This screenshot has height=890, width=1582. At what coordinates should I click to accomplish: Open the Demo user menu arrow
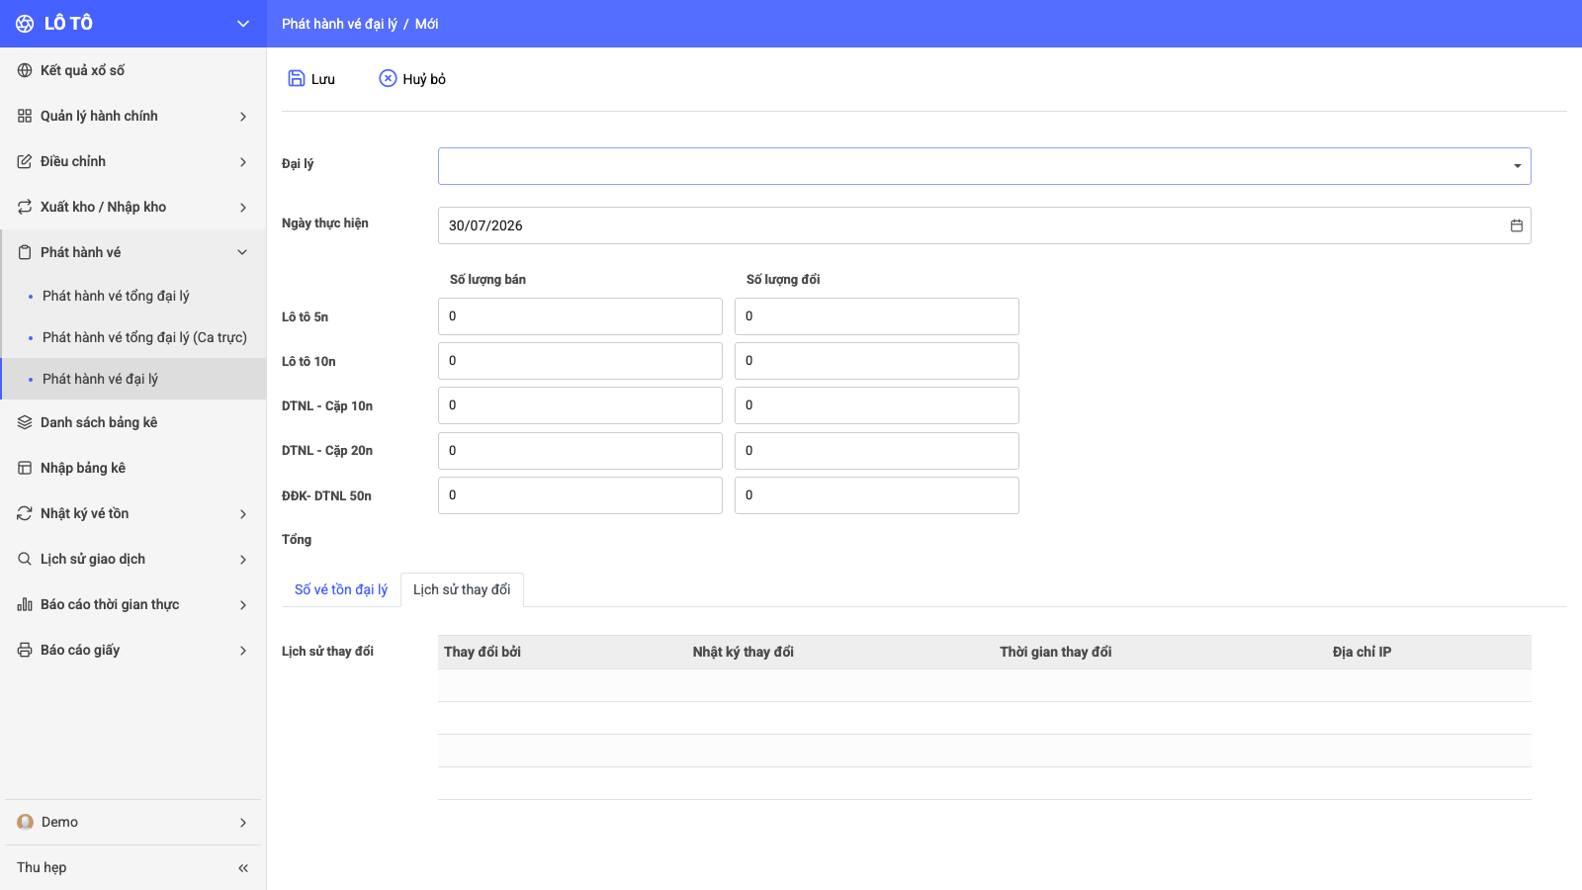tap(243, 822)
